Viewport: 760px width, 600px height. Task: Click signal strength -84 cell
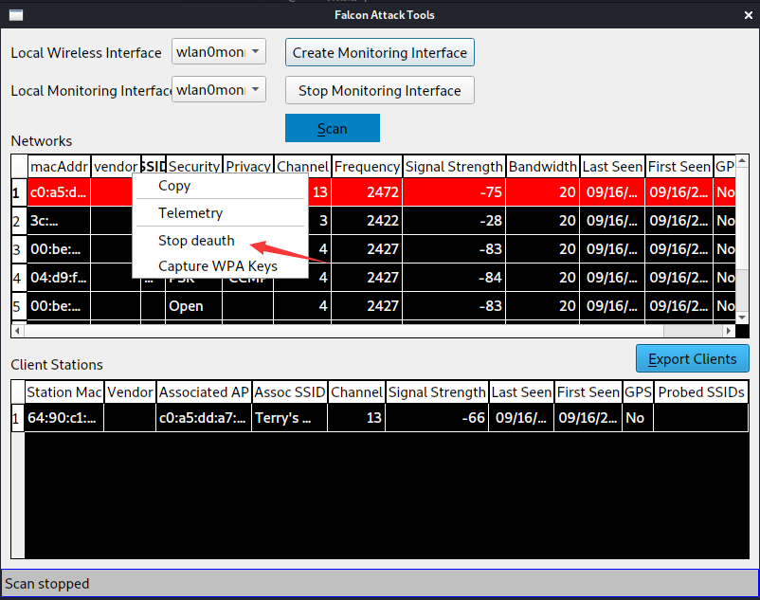[454, 278]
